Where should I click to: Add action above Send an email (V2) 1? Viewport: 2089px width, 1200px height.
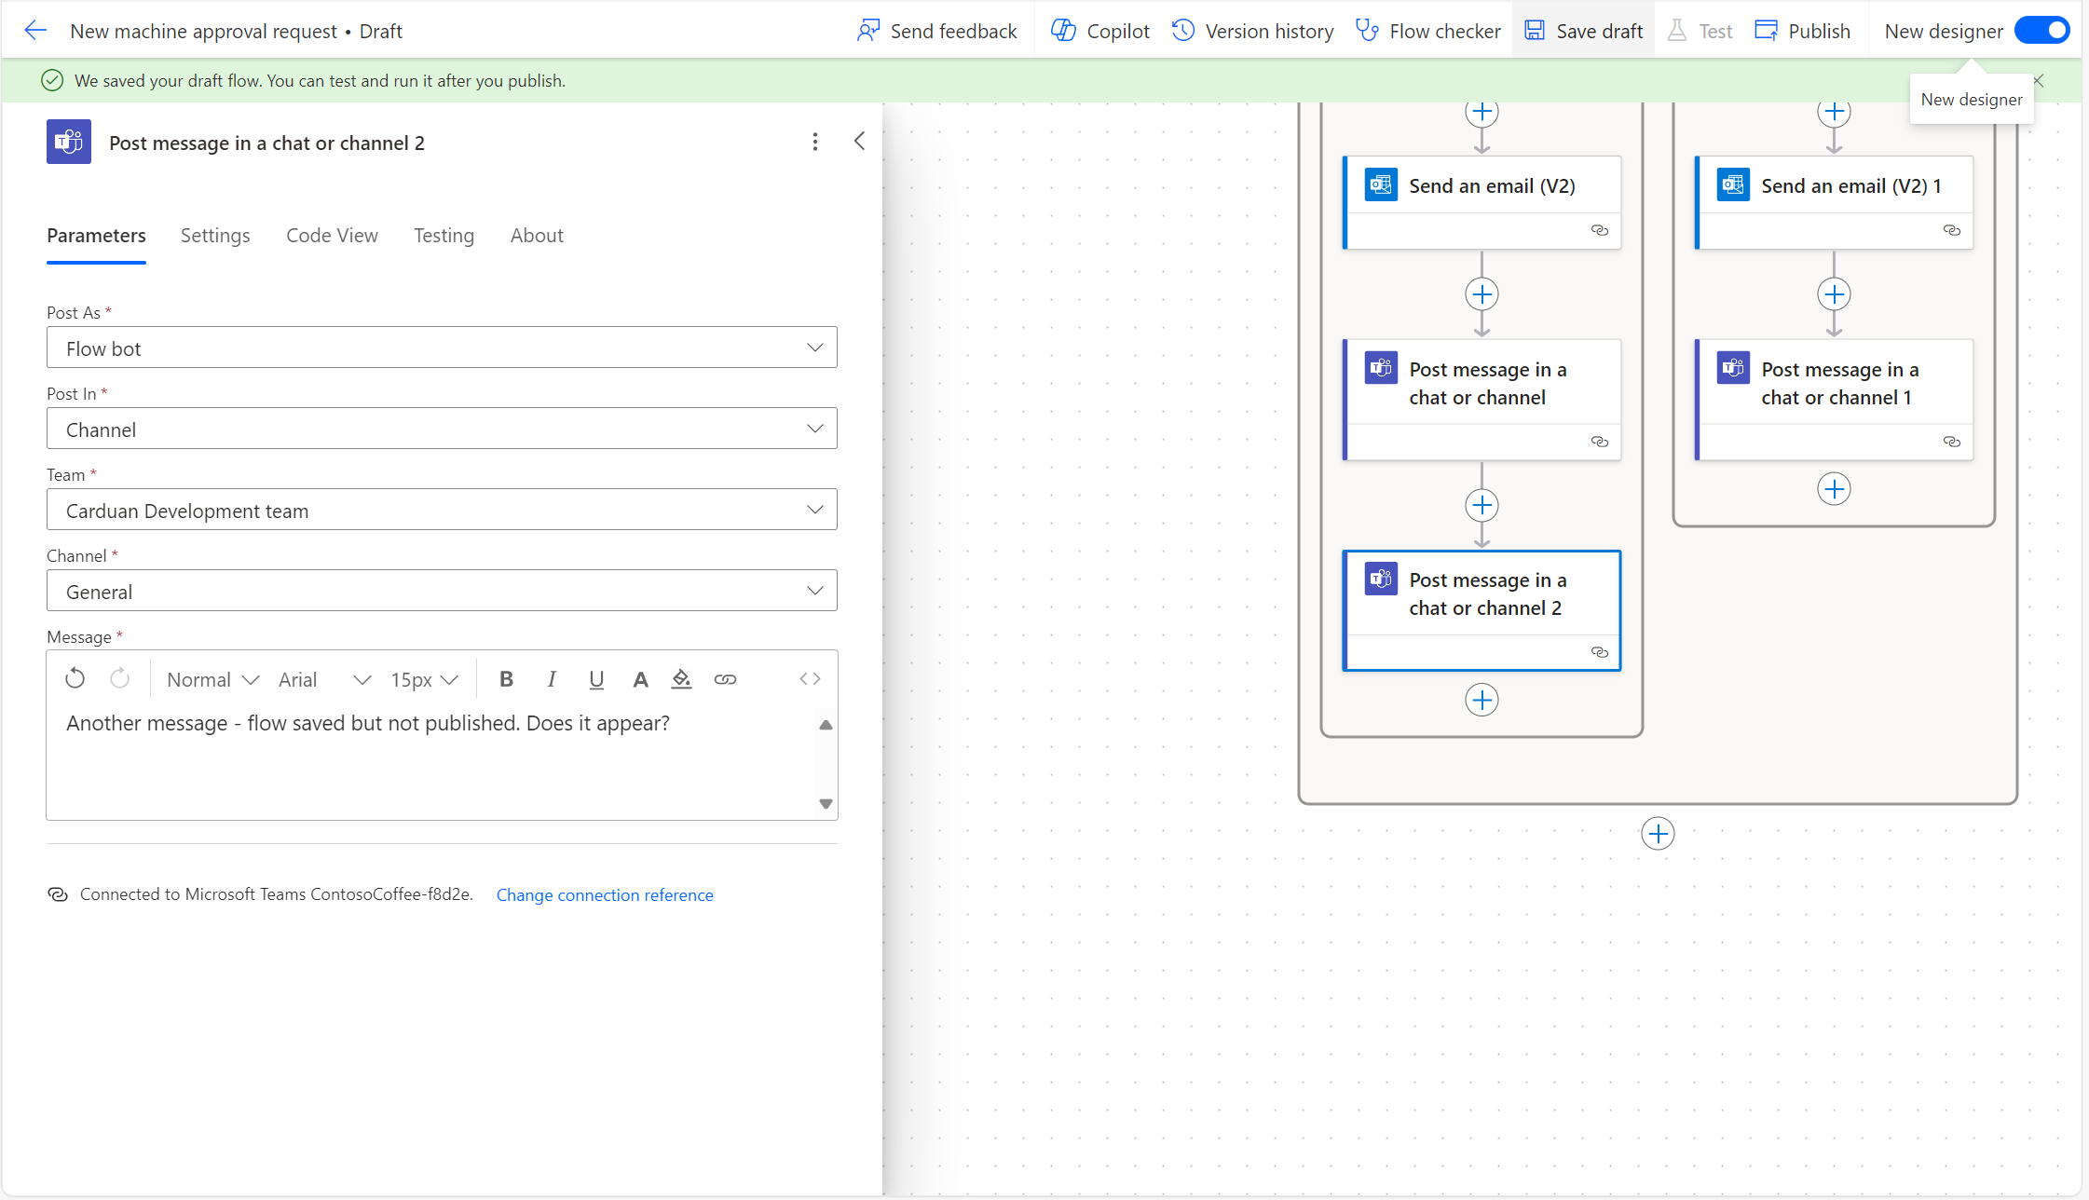click(1834, 112)
